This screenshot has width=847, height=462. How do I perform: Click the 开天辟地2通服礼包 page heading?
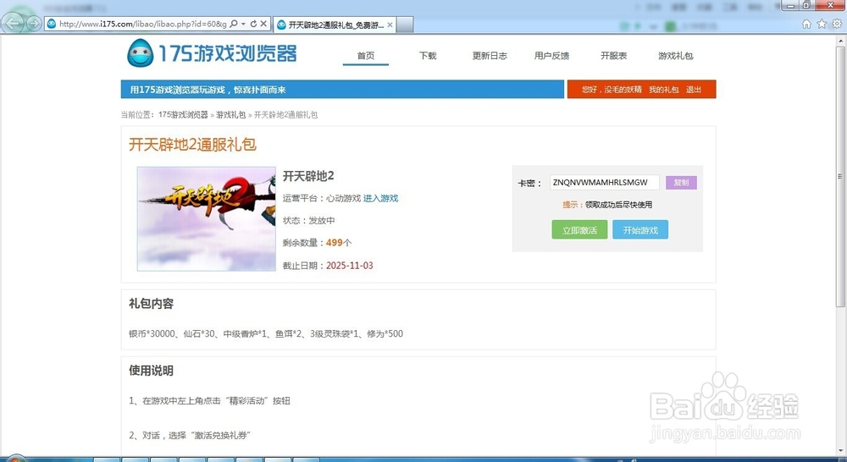tap(192, 144)
